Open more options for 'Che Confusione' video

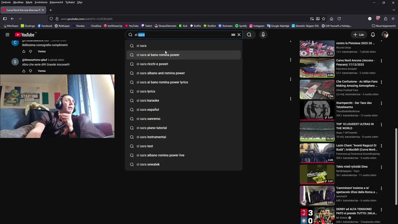coord(381,82)
